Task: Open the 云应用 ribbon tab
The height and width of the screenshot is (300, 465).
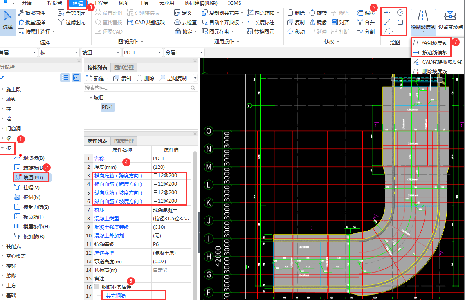Action: coord(167,3)
